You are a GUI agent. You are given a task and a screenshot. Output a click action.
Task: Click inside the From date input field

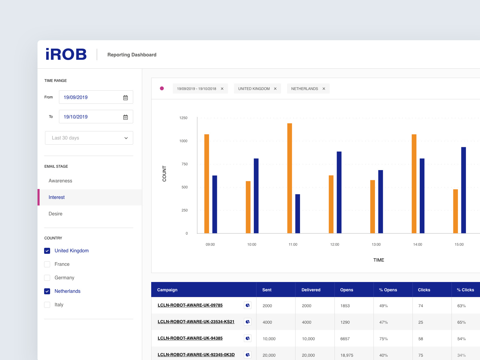(x=87, y=97)
